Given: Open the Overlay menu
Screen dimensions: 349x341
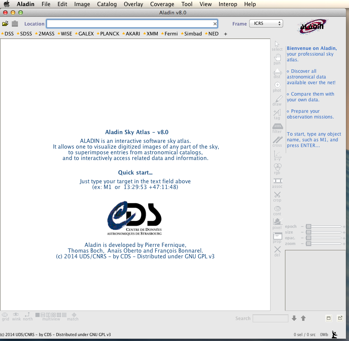Looking at the screenshot, I should coord(133,4).
